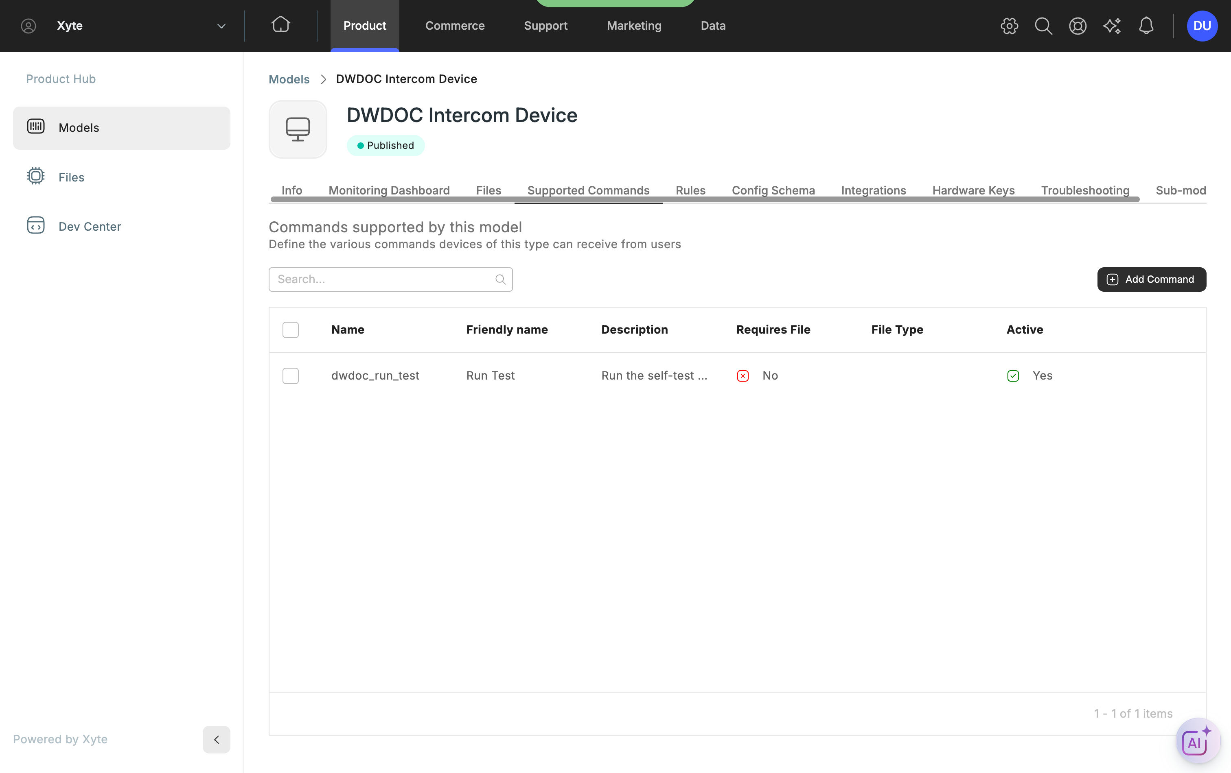The width and height of the screenshot is (1231, 773).
Task: Open the floating AI assistant button
Action: click(1198, 741)
